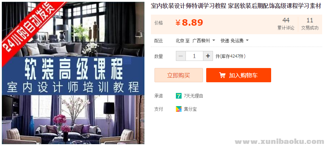This screenshot has width=325, height=146.
Task: Increase quantity with the plus button
Action: pyautogui.click(x=208, y=56)
